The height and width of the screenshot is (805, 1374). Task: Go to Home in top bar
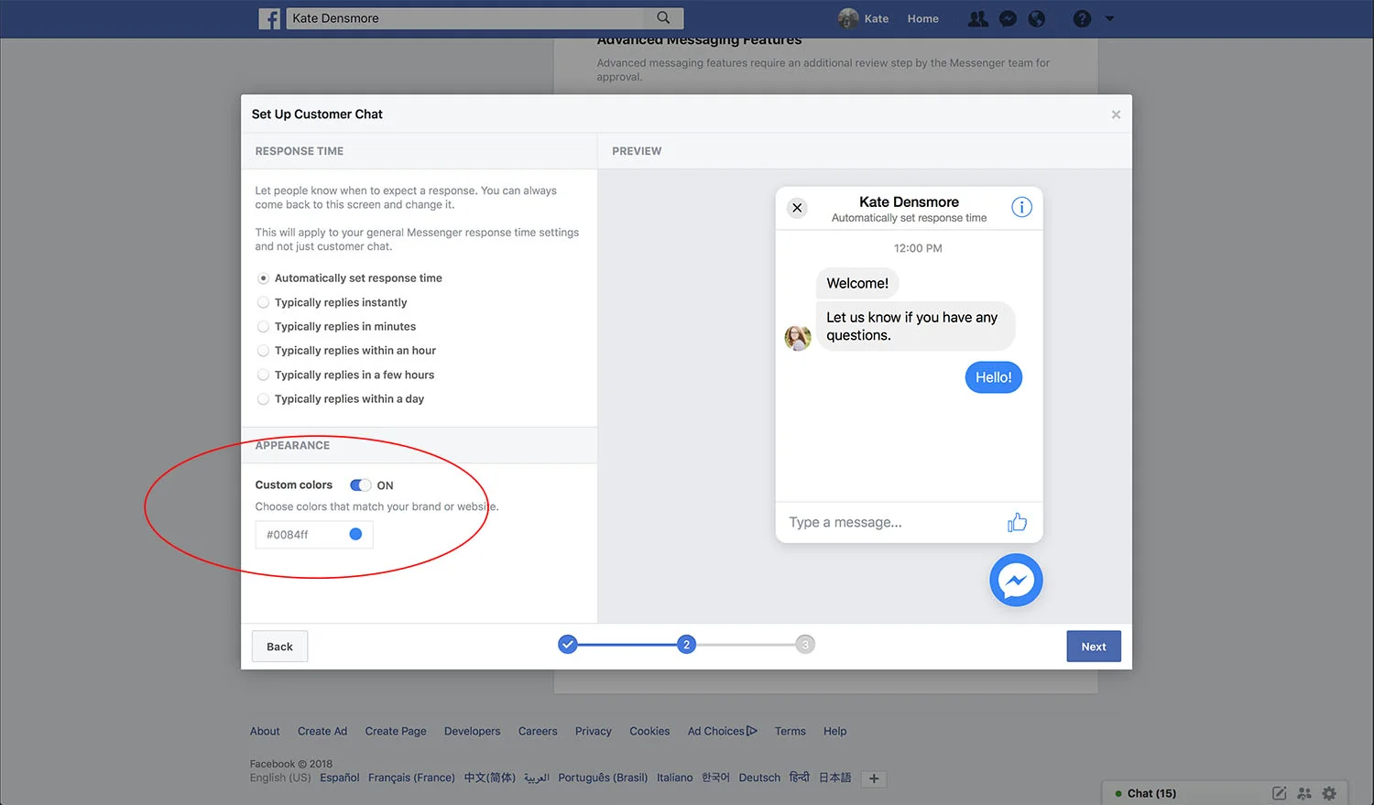(922, 18)
